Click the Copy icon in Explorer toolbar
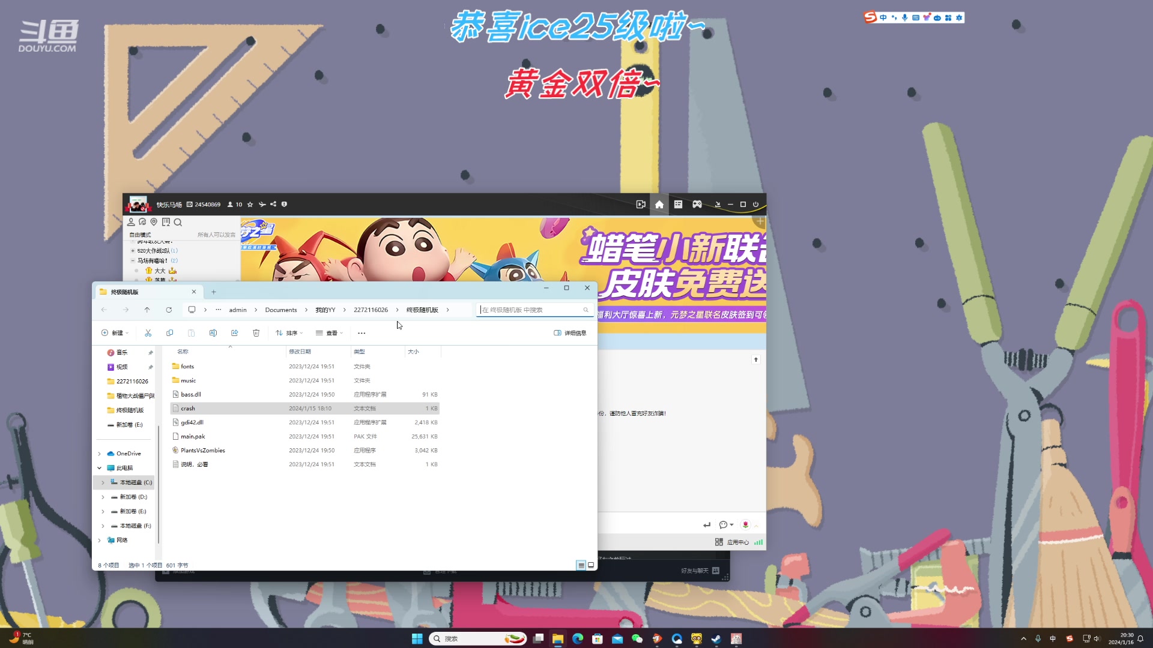 point(169,333)
